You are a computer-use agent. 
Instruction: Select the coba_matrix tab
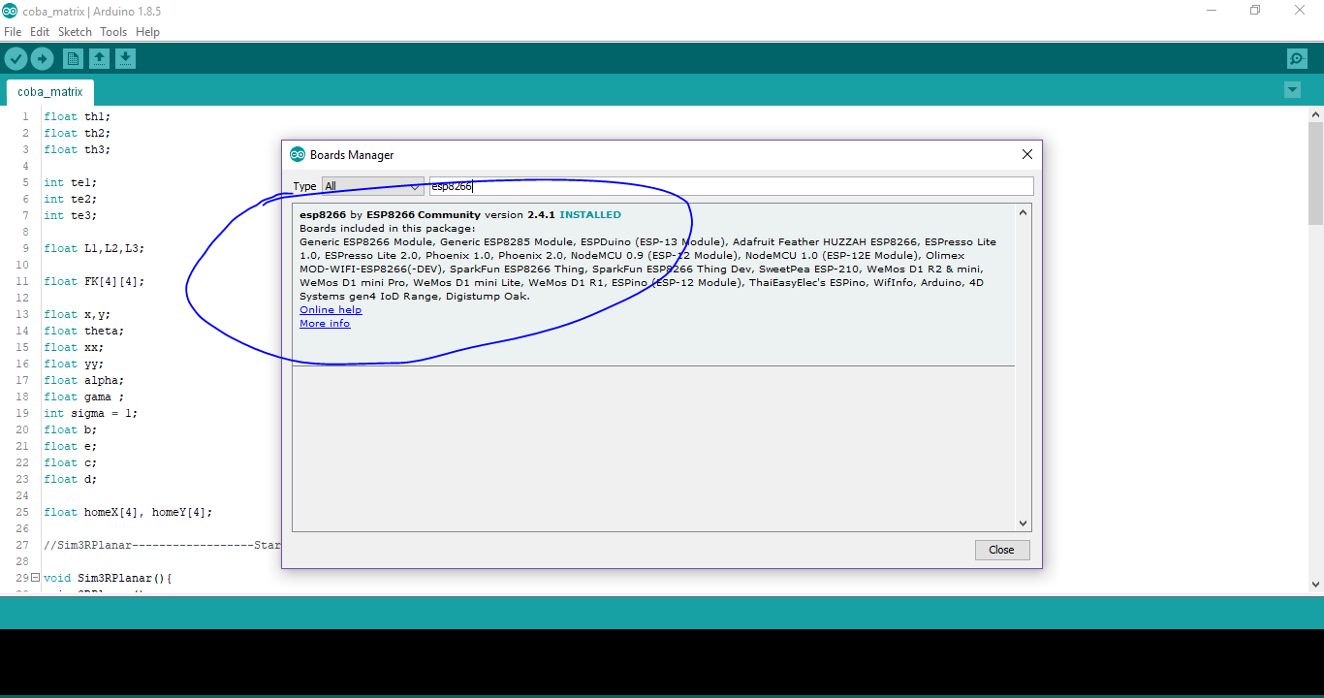50,92
